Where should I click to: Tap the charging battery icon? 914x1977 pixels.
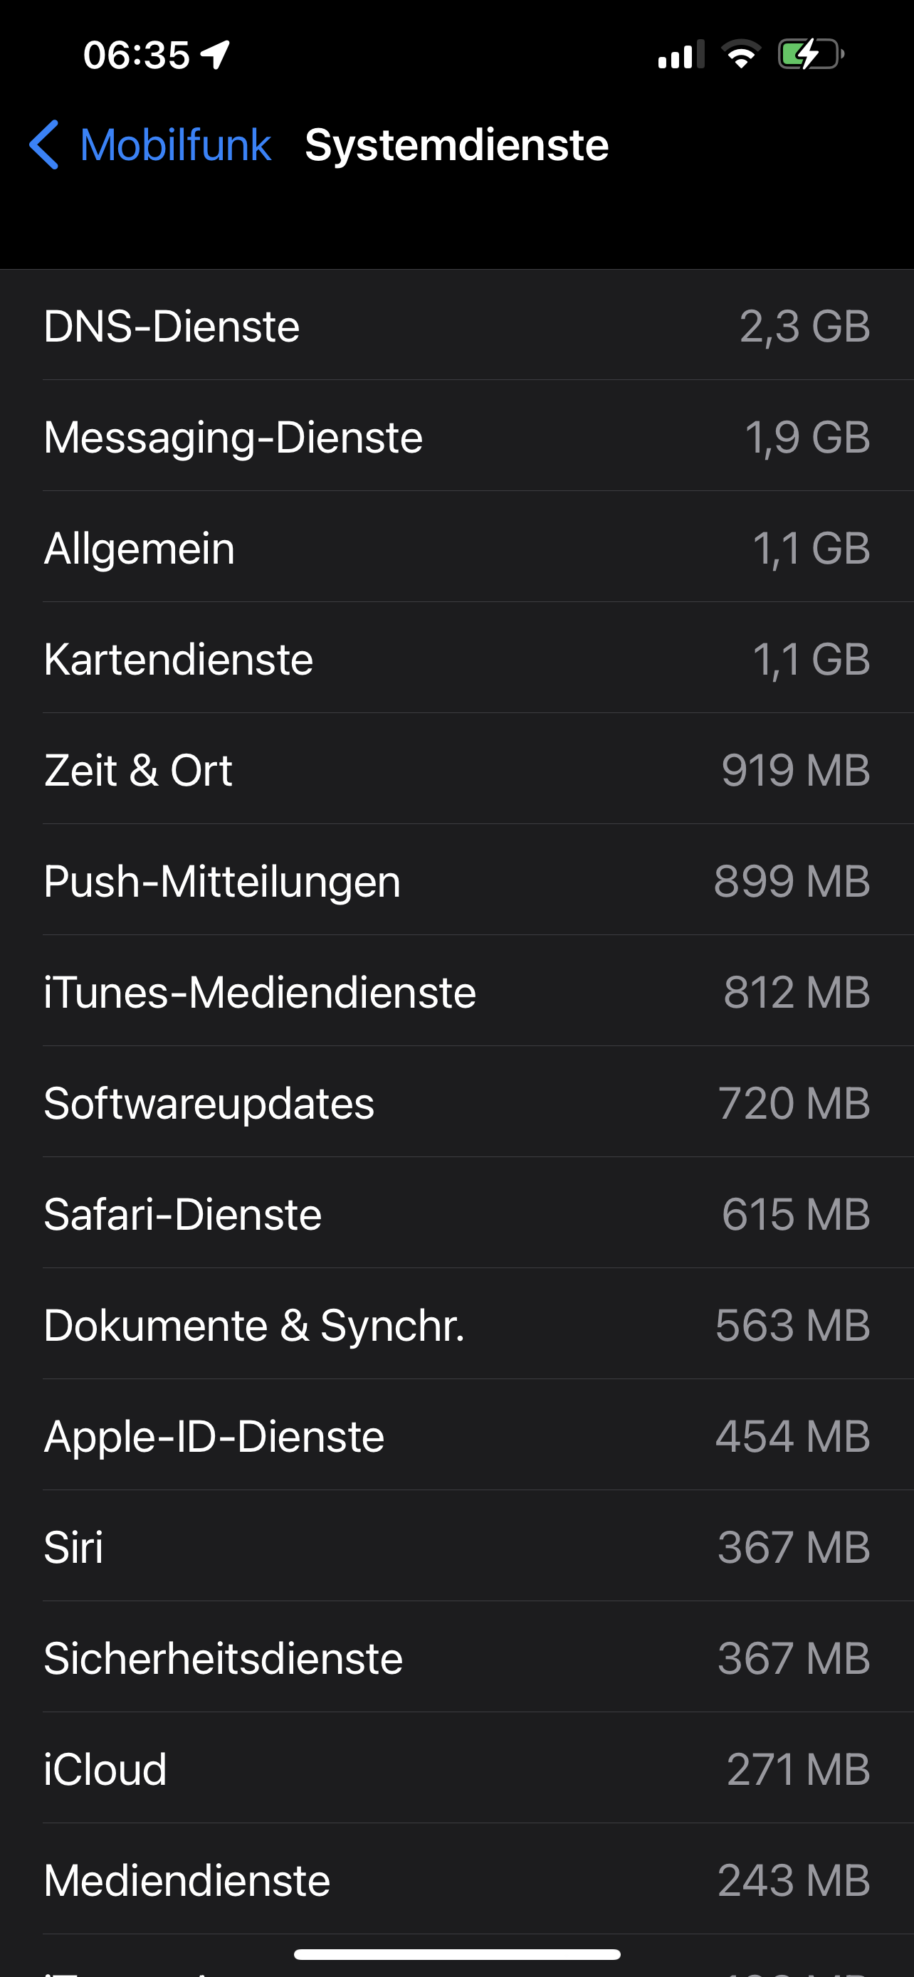pyautogui.click(x=810, y=55)
